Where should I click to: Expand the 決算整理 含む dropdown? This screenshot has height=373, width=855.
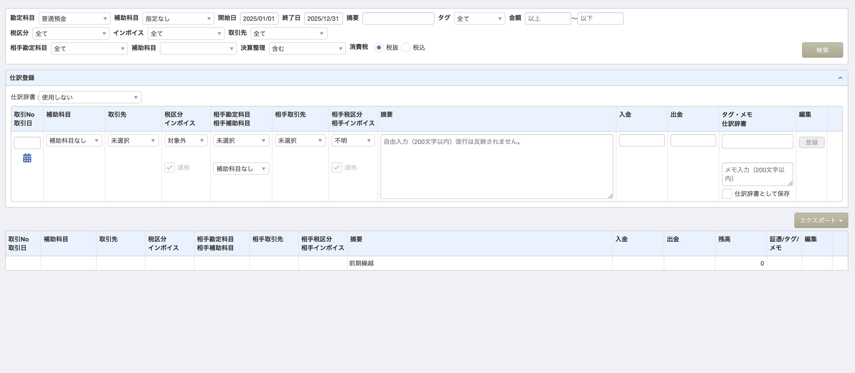pyautogui.click(x=307, y=48)
